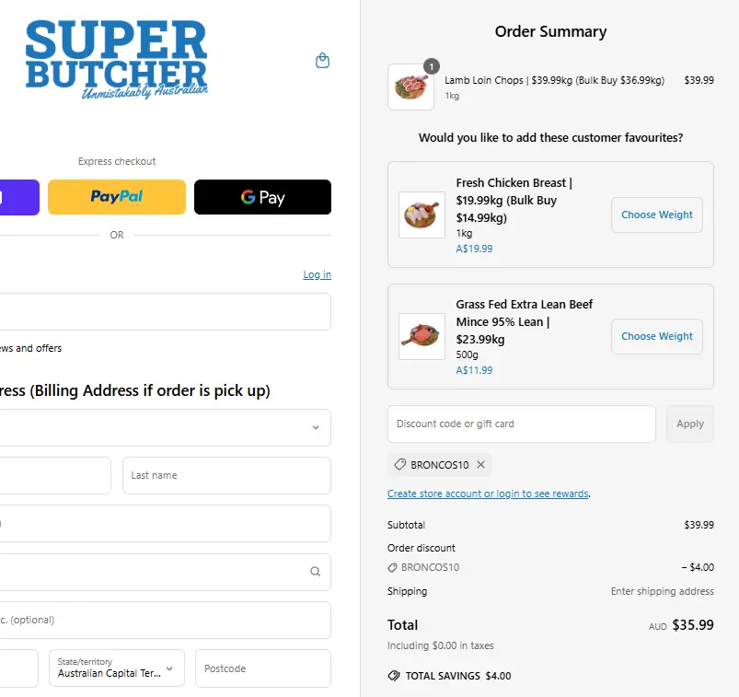
Task: Click the Super Butcher logo
Action: (x=117, y=60)
